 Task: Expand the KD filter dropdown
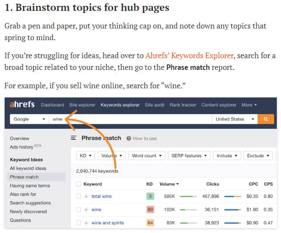[85, 156]
